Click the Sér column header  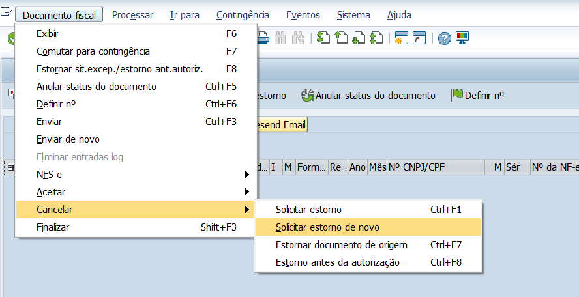[x=517, y=167]
